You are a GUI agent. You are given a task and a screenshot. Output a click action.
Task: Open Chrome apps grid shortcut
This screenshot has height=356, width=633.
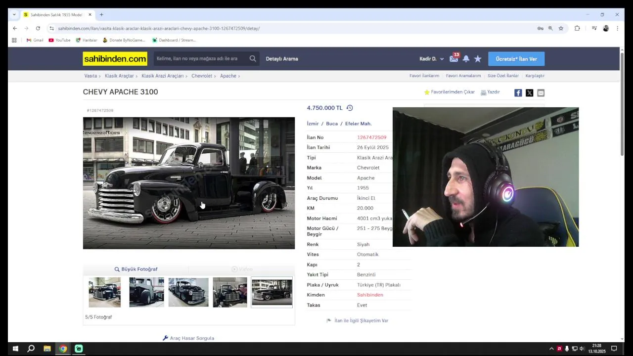click(x=14, y=40)
